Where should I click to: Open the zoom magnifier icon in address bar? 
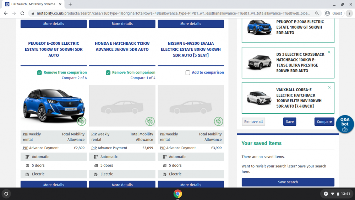click(317, 13)
